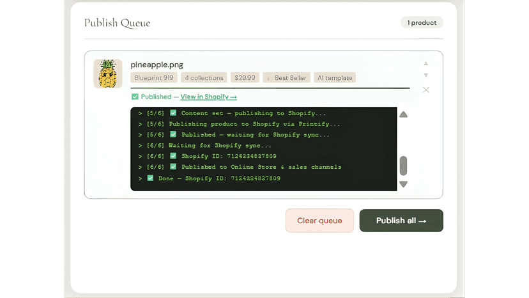
Task: Click the pineapple product thumbnail
Action: coord(108,74)
